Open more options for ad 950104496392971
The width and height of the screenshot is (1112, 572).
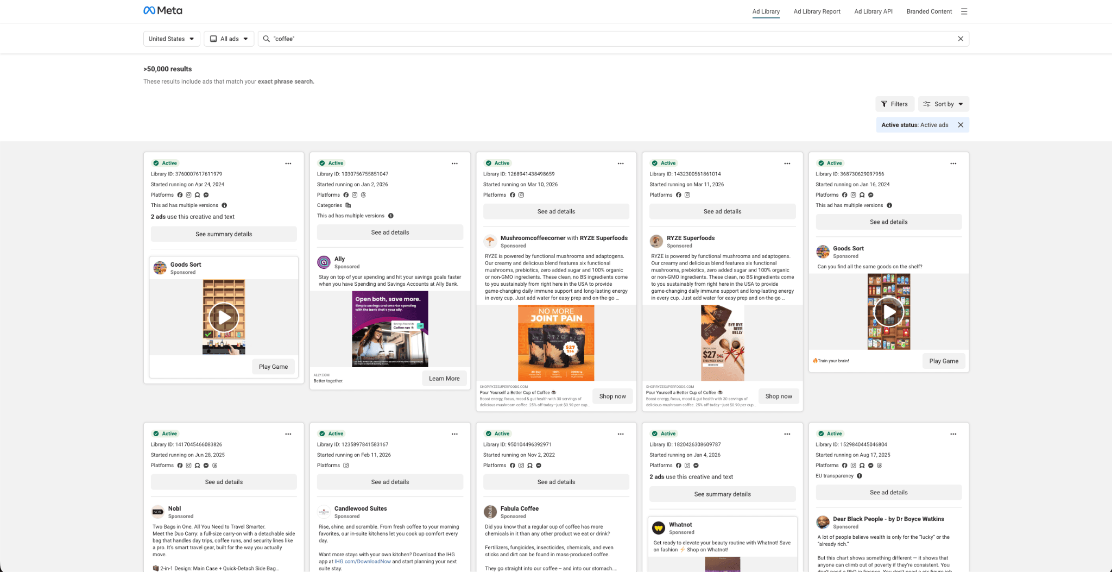click(621, 434)
